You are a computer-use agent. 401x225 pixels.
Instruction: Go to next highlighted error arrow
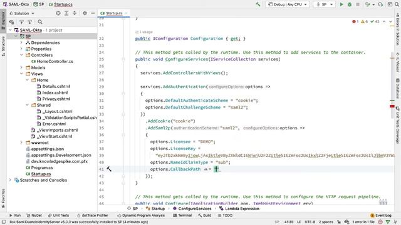[391, 22]
